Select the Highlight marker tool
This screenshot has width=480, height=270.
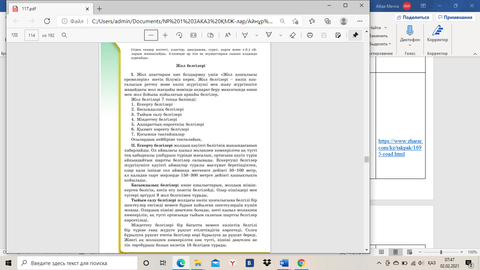(269, 35)
